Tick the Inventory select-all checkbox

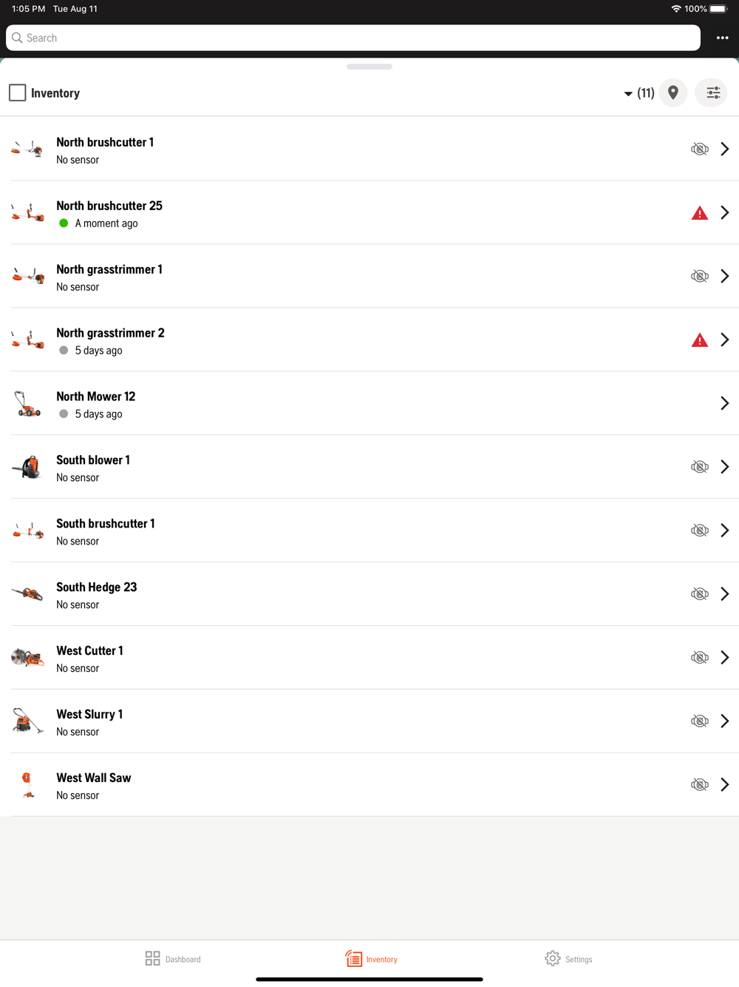point(18,92)
